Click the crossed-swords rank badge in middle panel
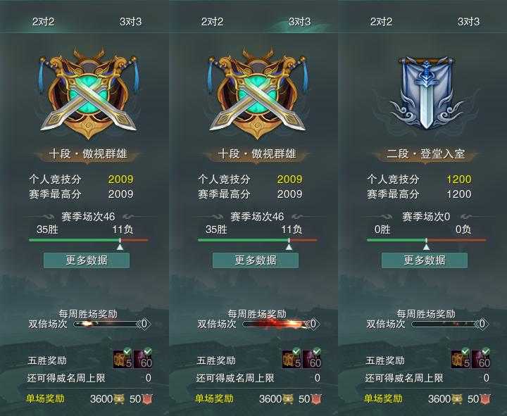 (257, 93)
